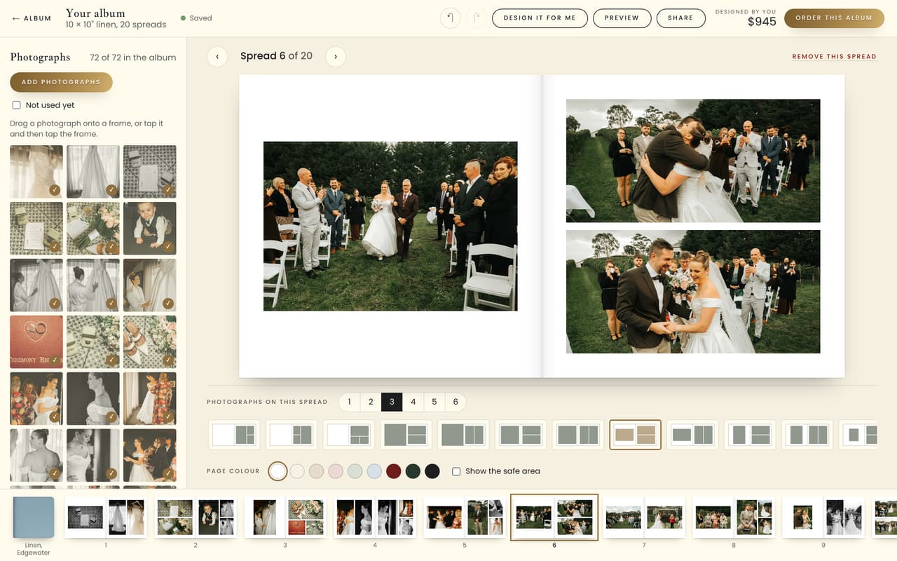This screenshot has width=897, height=561.
Task: Set photographs on this spread to 6
Action: (456, 402)
